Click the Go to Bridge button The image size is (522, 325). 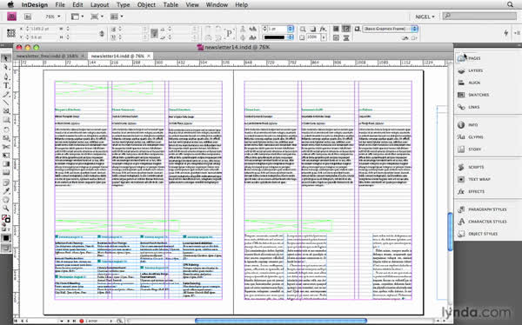(28, 17)
